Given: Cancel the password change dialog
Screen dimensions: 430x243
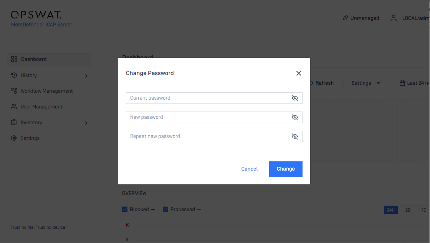Looking at the screenshot, I should click(x=249, y=169).
